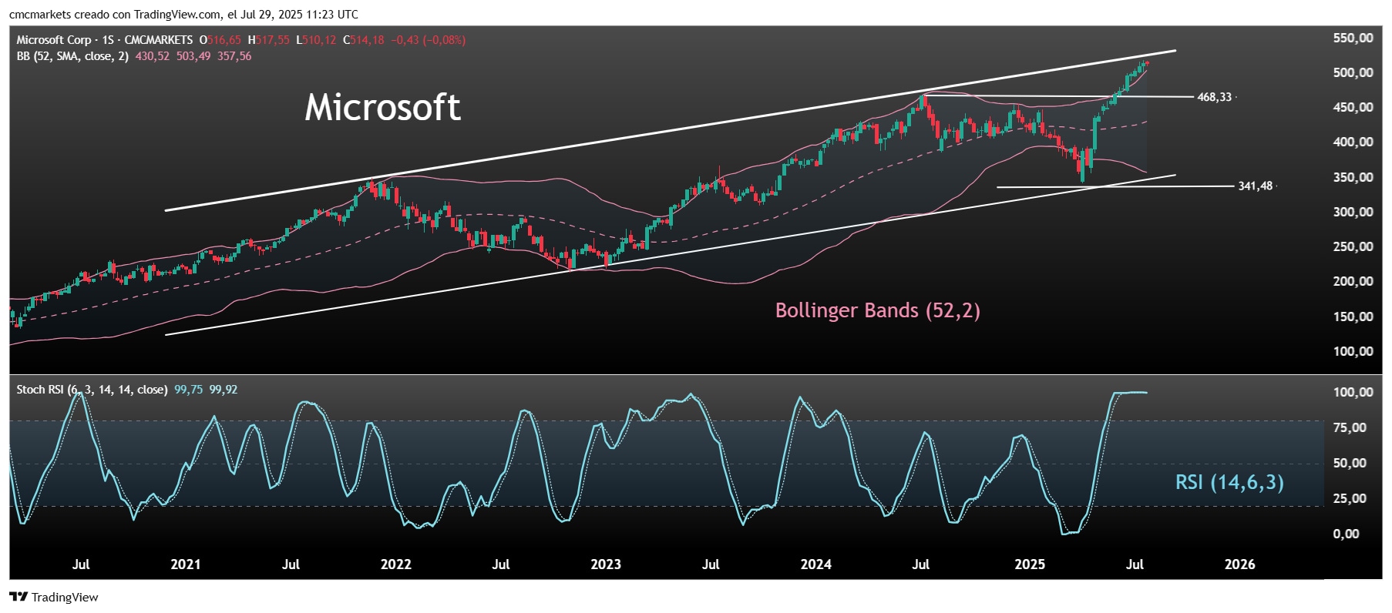The image size is (1392, 613).
Task: Click the low value L510,12
Action: tap(316, 40)
